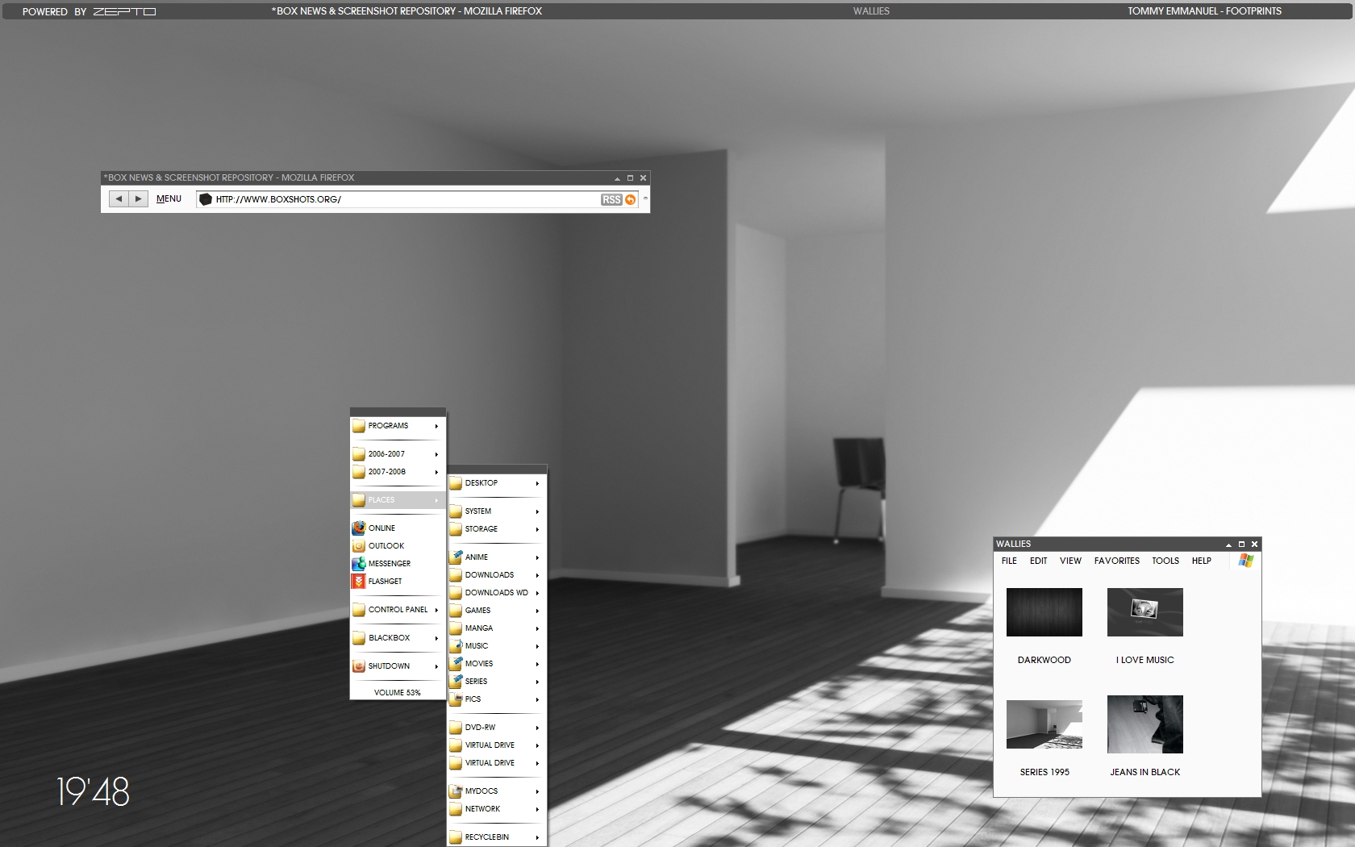Open the Favorites menu in Wallies

coord(1117,561)
